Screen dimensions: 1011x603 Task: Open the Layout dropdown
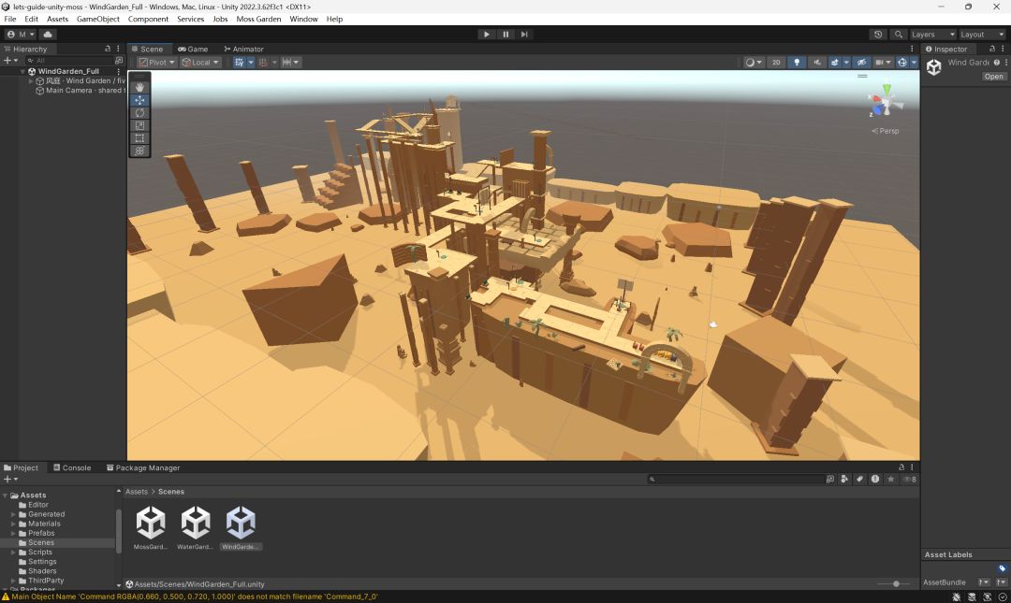[982, 35]
